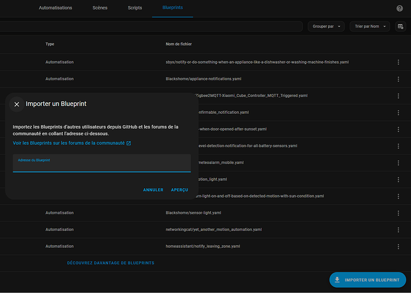Open three-dot menu for Blackshome/sensor-light.yaml
Viewport: 411px width, 293px height.
pyautogui.click(x=398, y=213)
